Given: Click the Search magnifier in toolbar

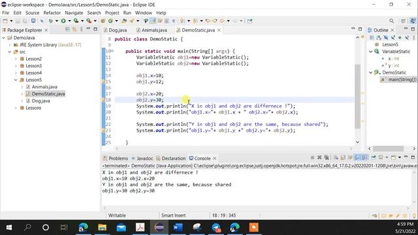Looking at the screenshot, I should (391, 21).
